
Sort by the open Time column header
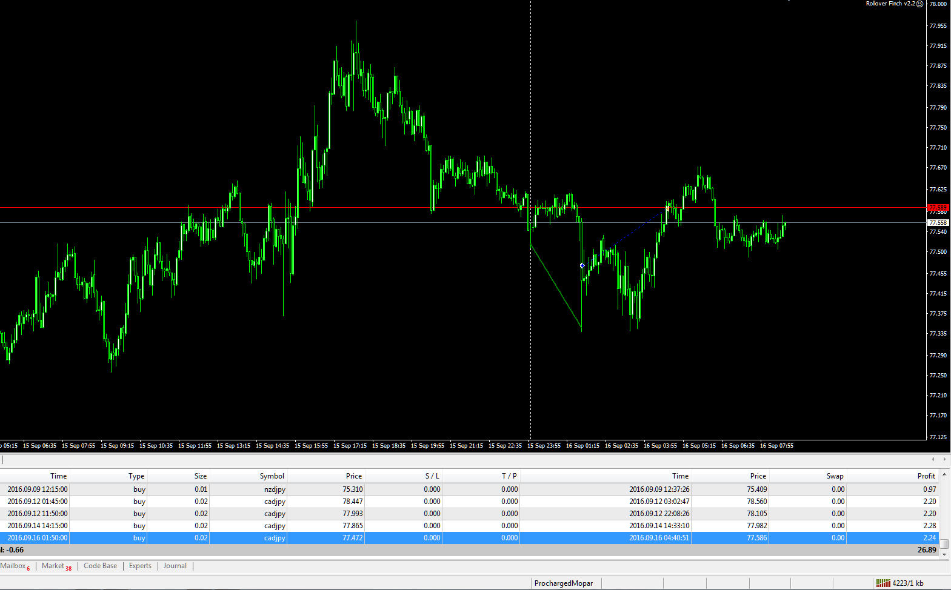tap(35, 476)
